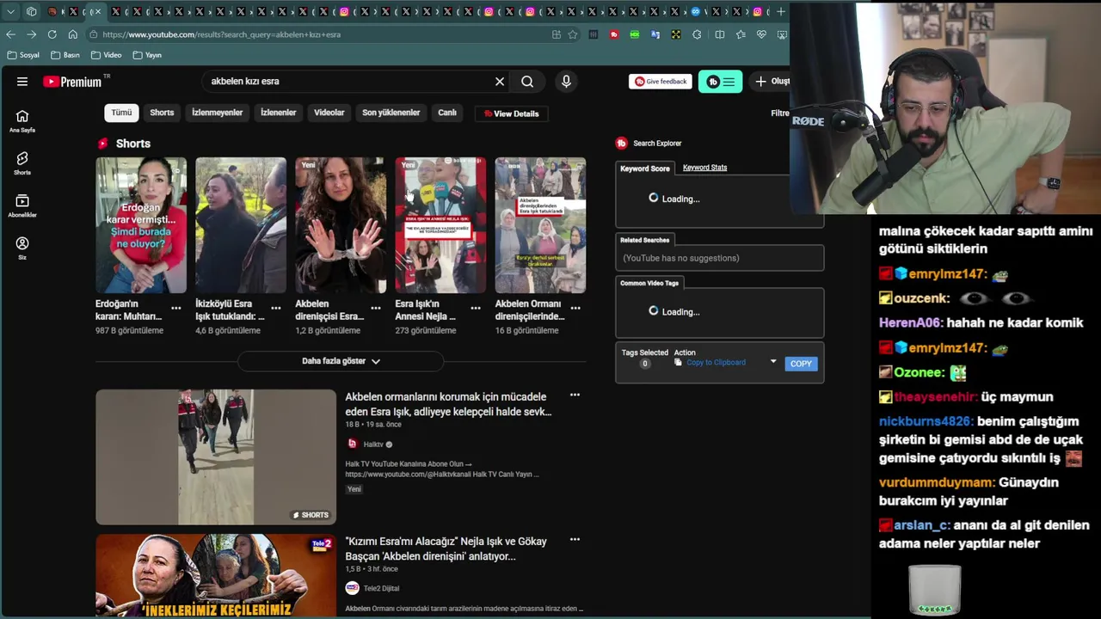This screenshot has width=1101, height=619.
Task: Go back in the browser
Action: pos(10,34)
